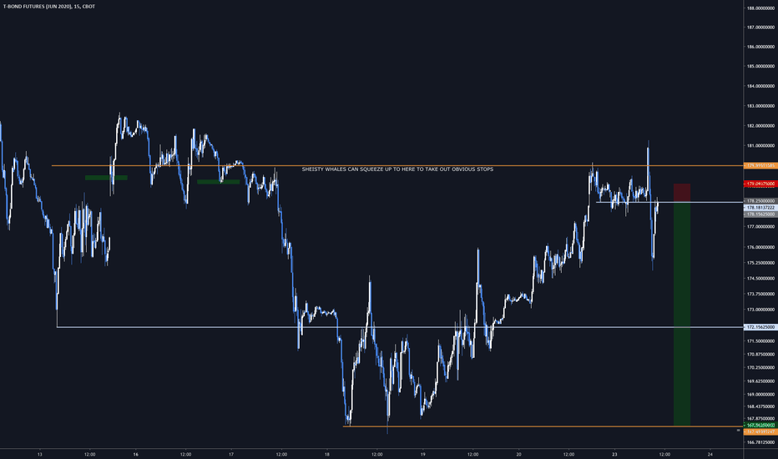Click the 183.00000000 price axis label
Screen dimensions: 778x459
tap(761, 106)
